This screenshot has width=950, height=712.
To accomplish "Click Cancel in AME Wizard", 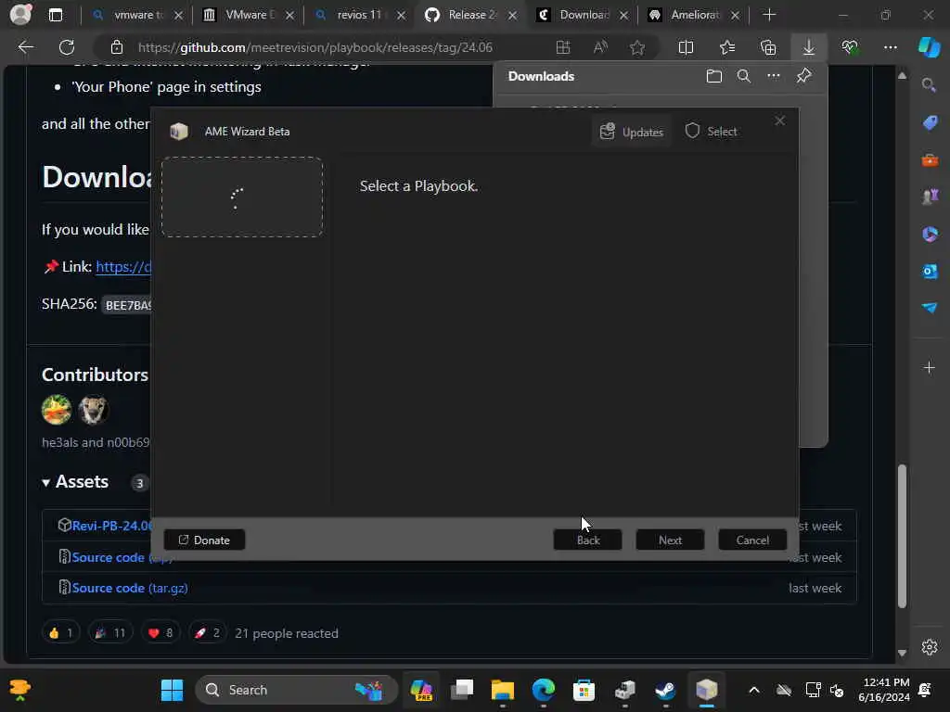I will click(x=752, y=540).
